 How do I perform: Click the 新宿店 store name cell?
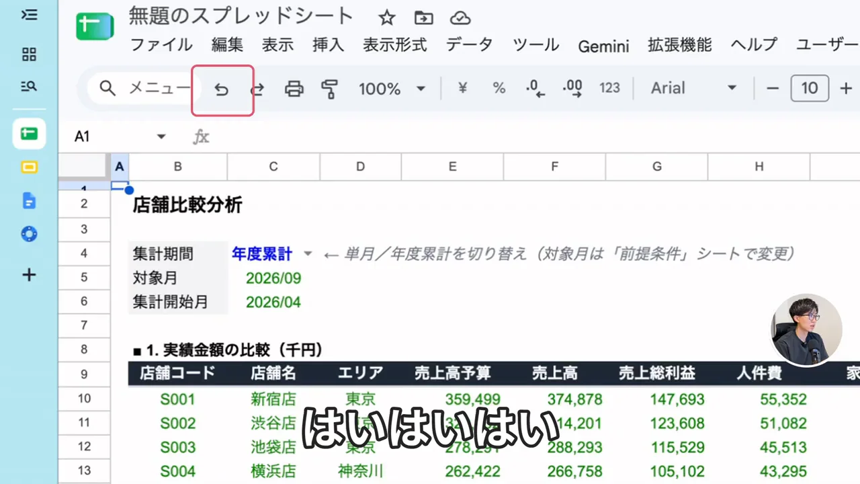[273, 399]
